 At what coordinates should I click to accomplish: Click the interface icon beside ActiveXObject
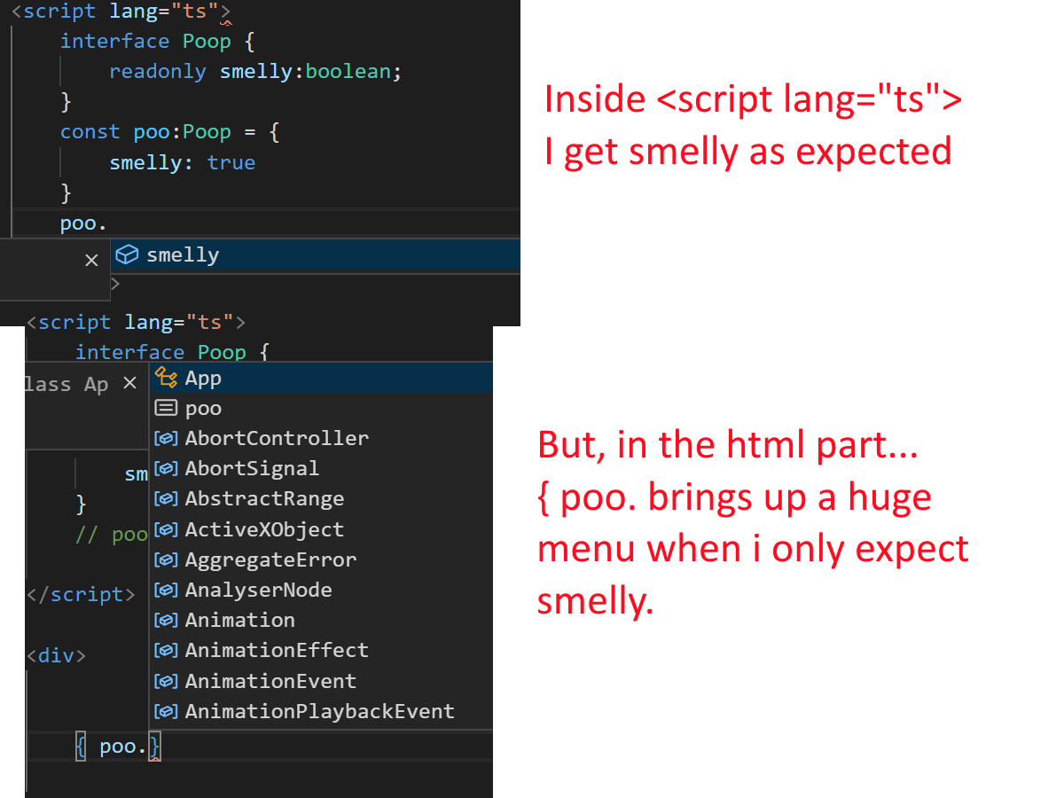166,529
